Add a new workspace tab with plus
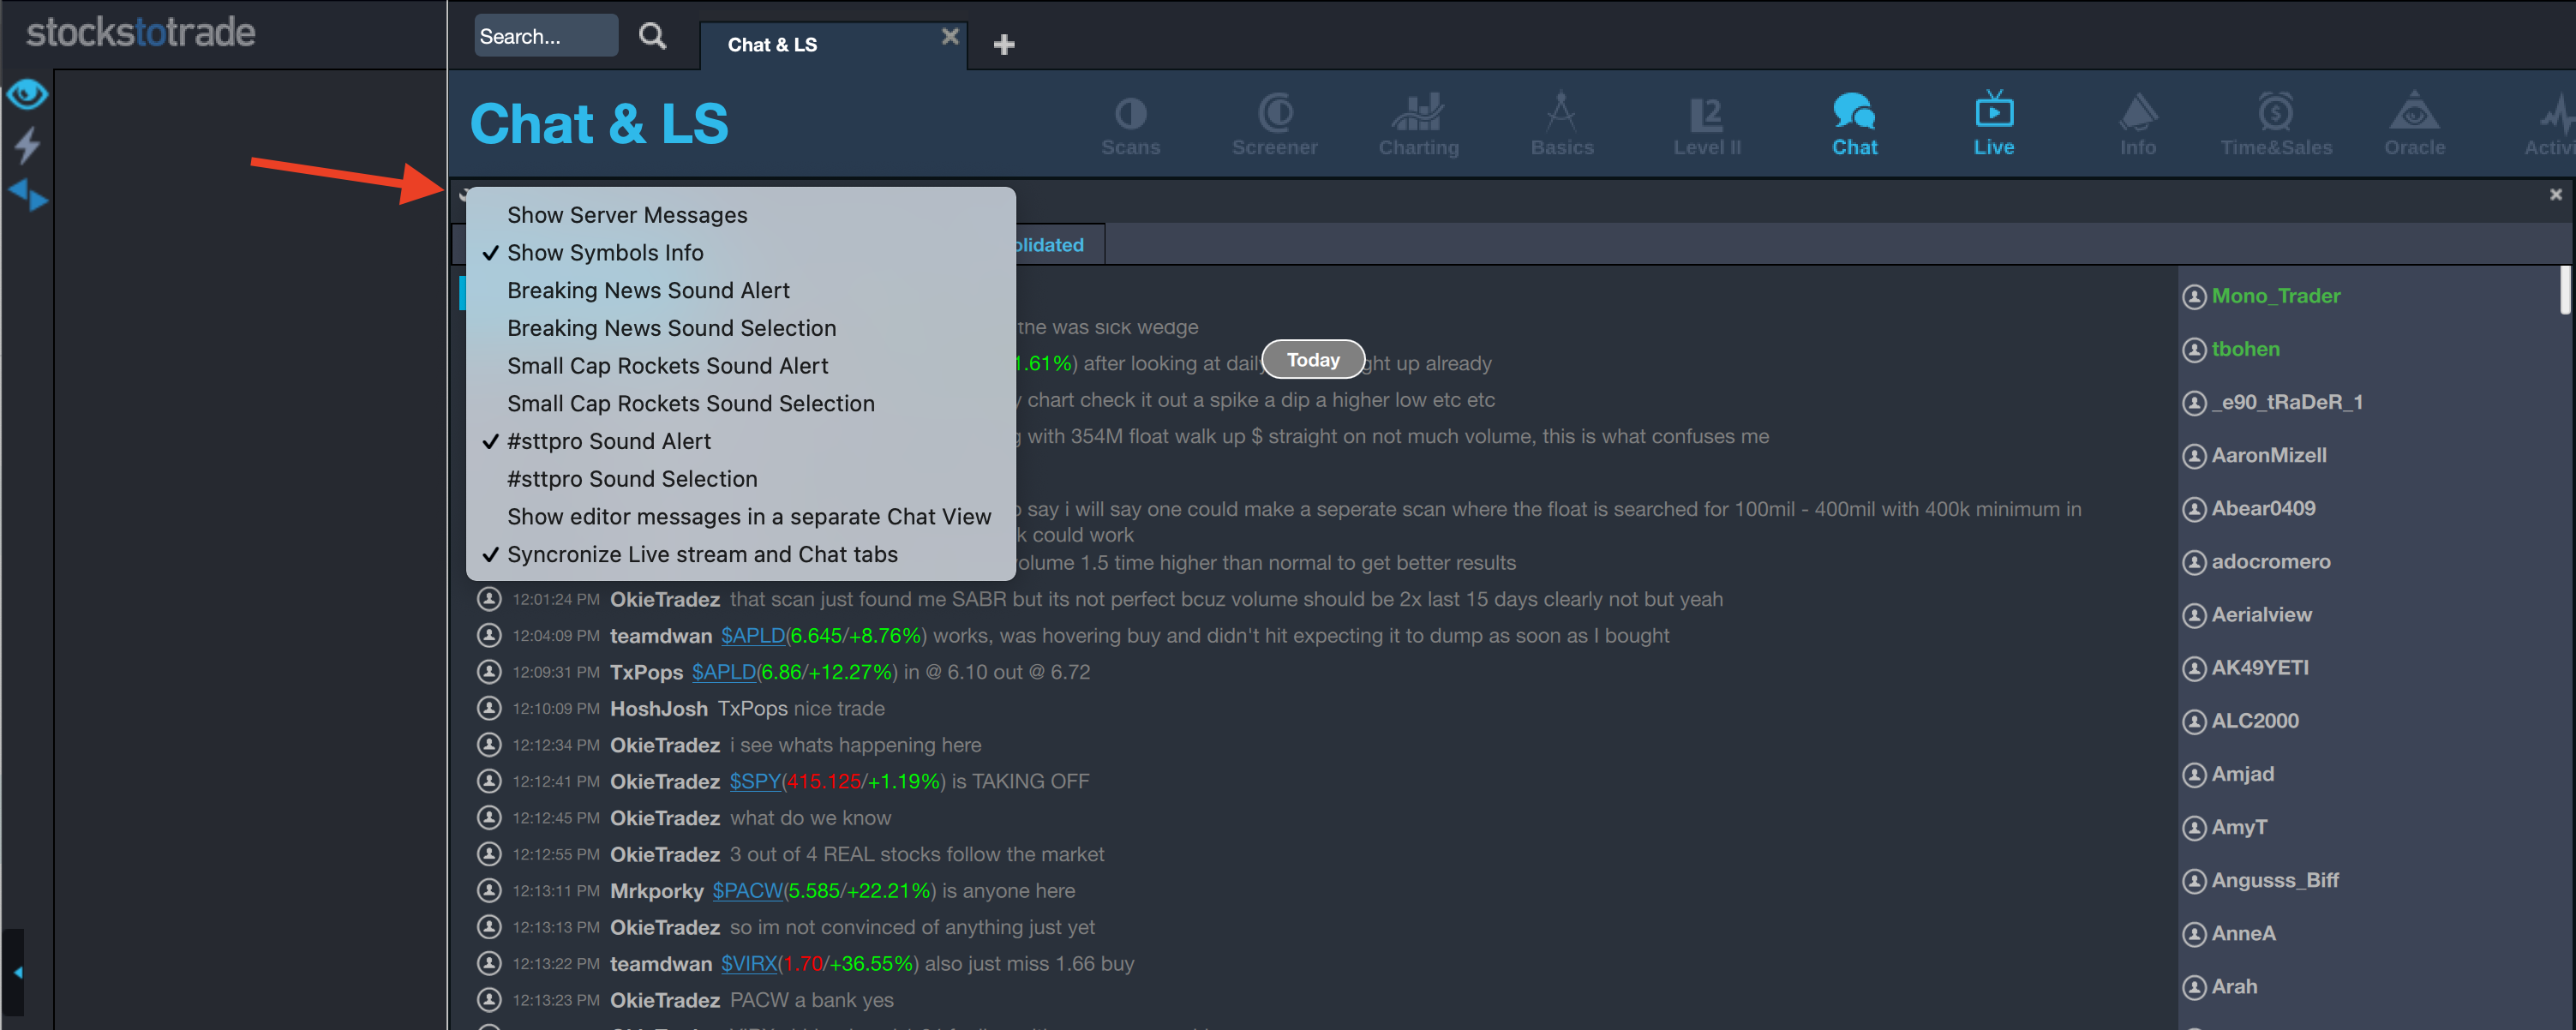The height and width of the screenshot is (1030, 2576). (1004, 44)
